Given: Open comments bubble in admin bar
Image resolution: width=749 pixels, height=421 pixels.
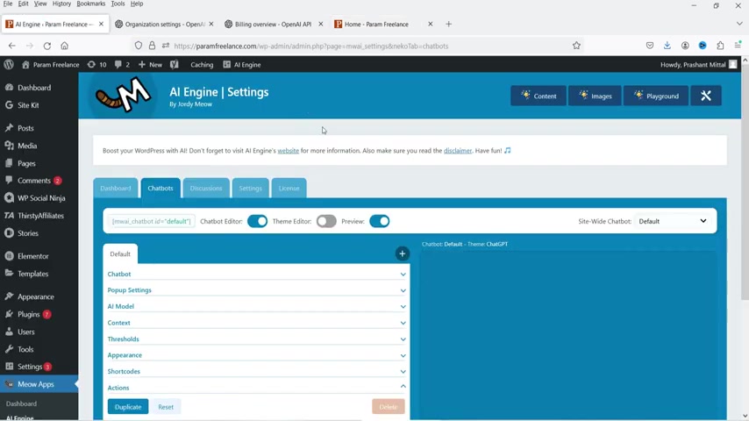Looking at the screenshot, I should click(x=122, y=65).
